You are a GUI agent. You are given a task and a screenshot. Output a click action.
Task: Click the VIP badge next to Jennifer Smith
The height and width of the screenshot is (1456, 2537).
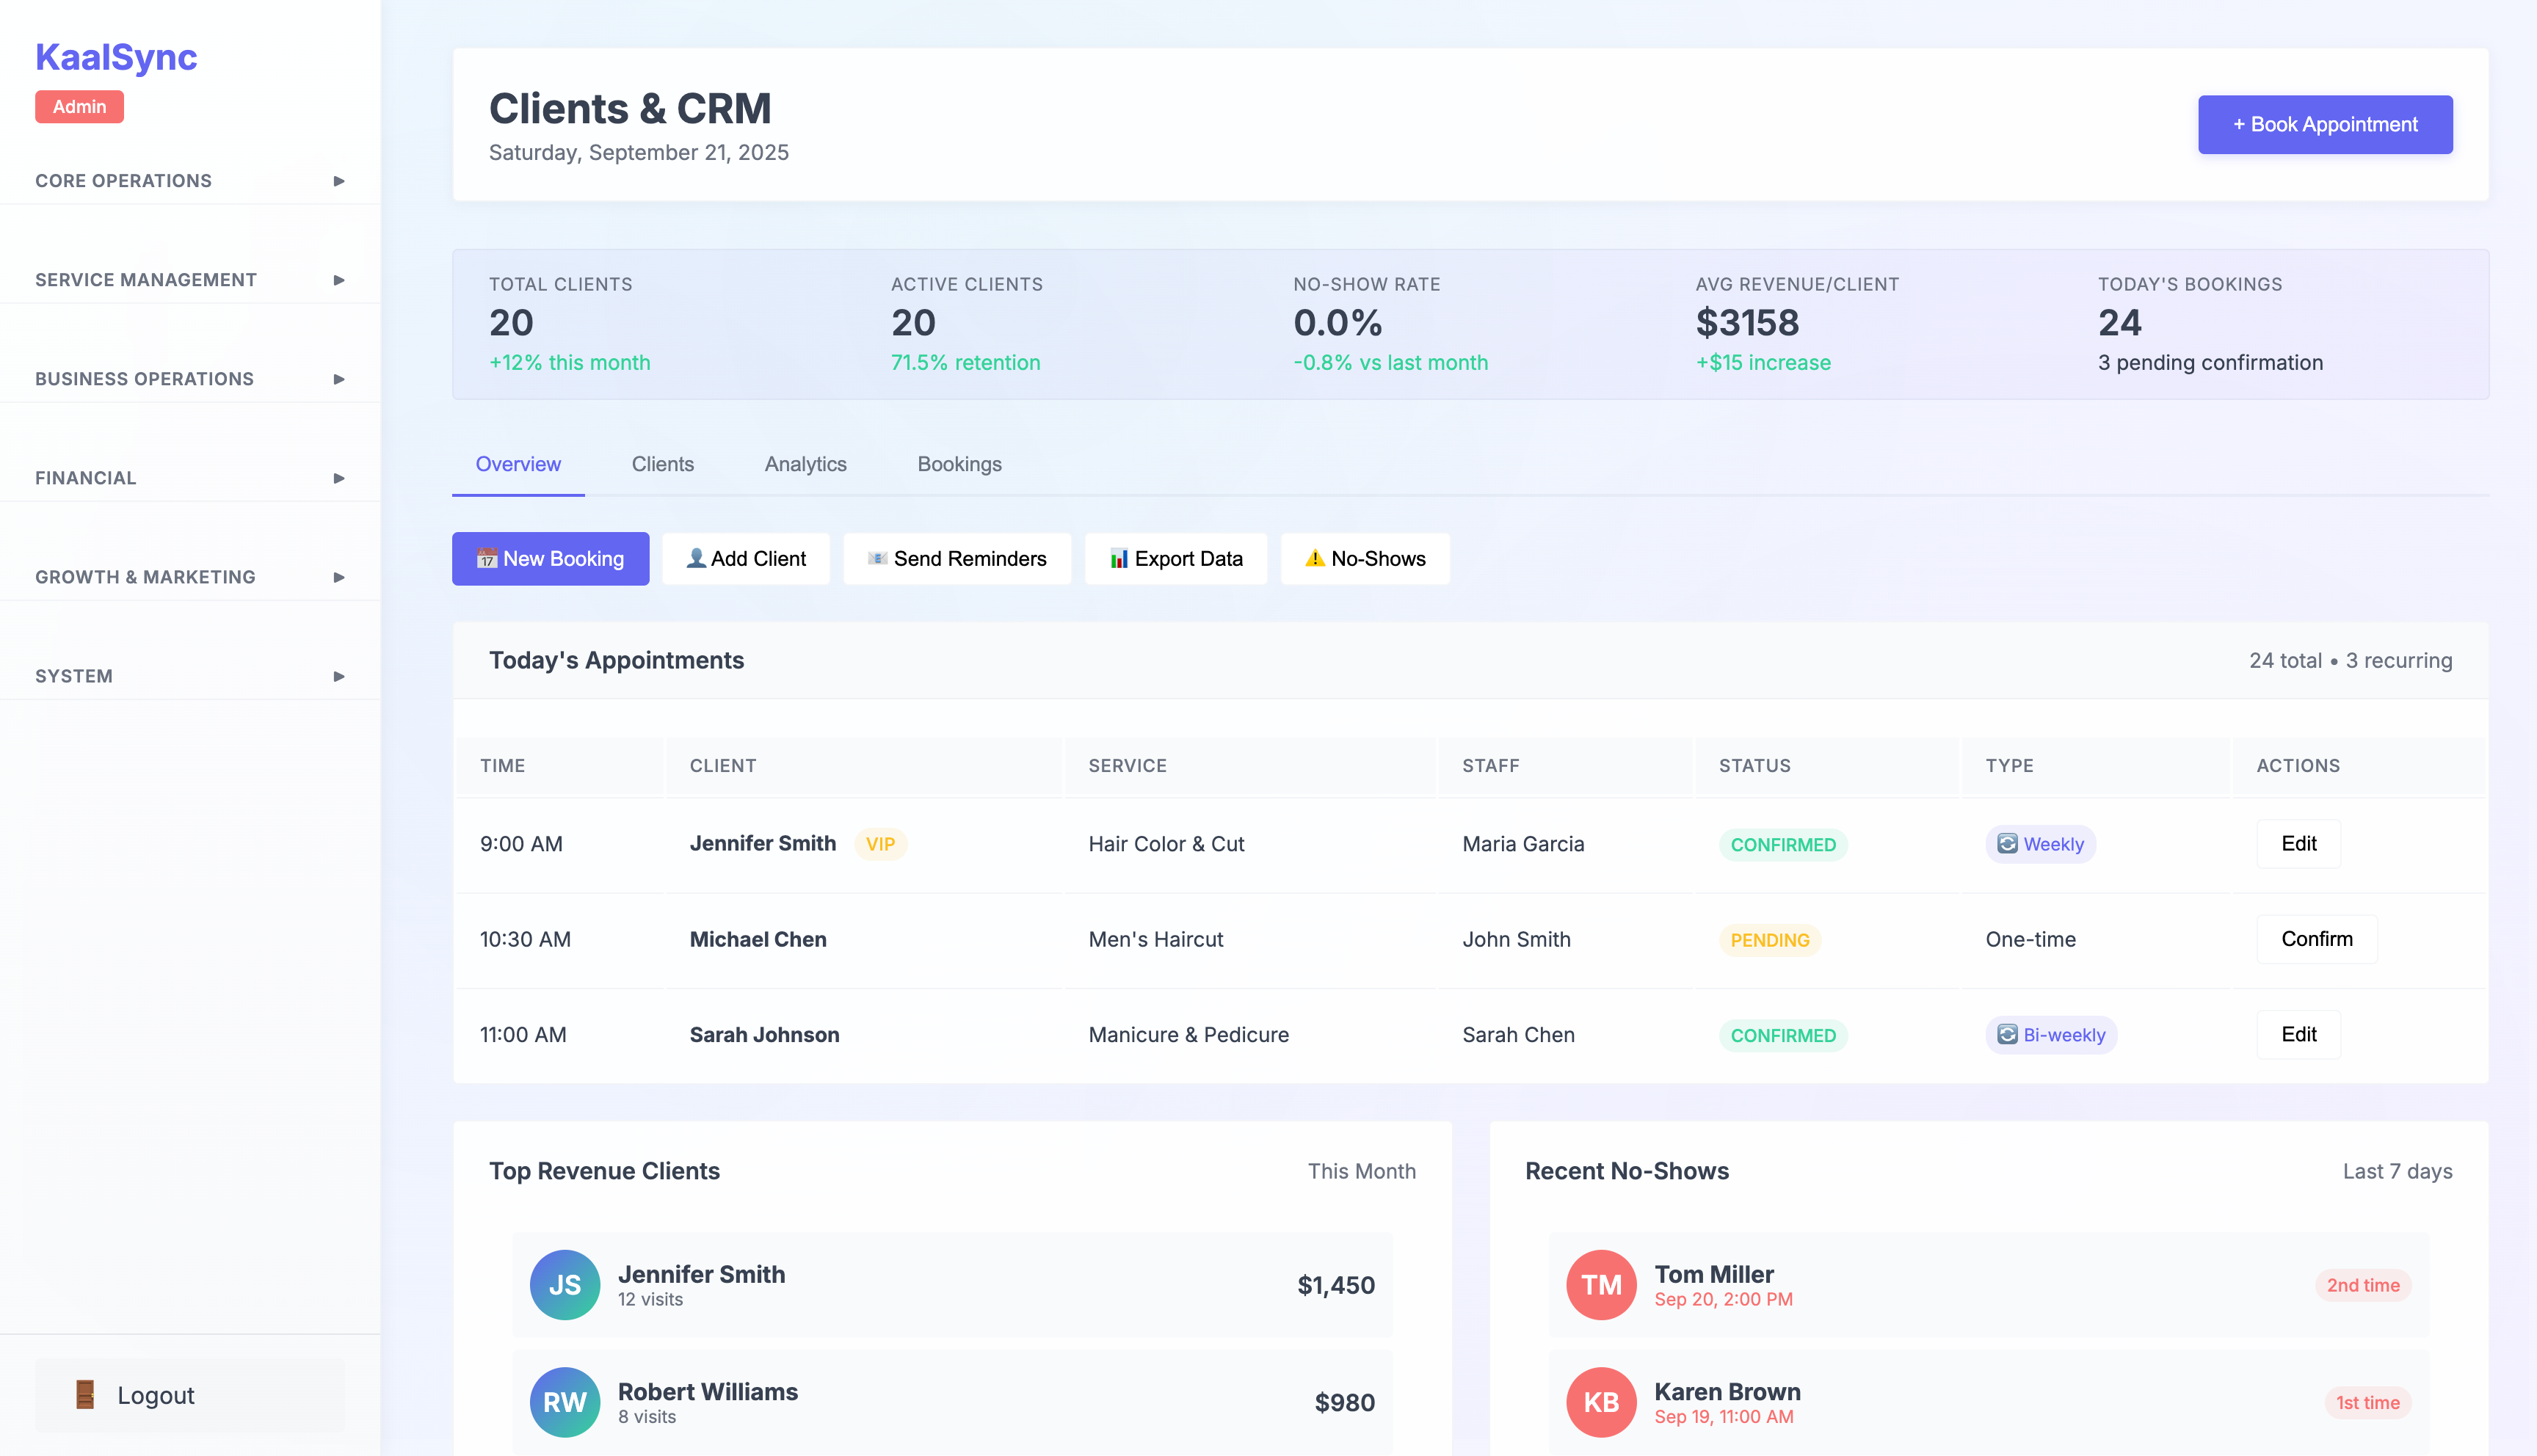(881, 844)
